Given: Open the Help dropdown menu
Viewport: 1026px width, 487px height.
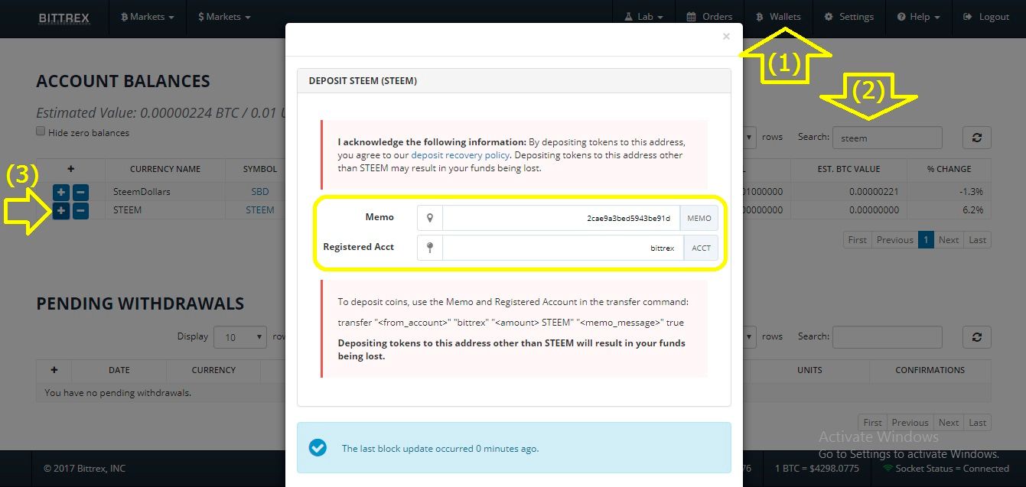Looking at the screenshot, I should tap(918, 17).
